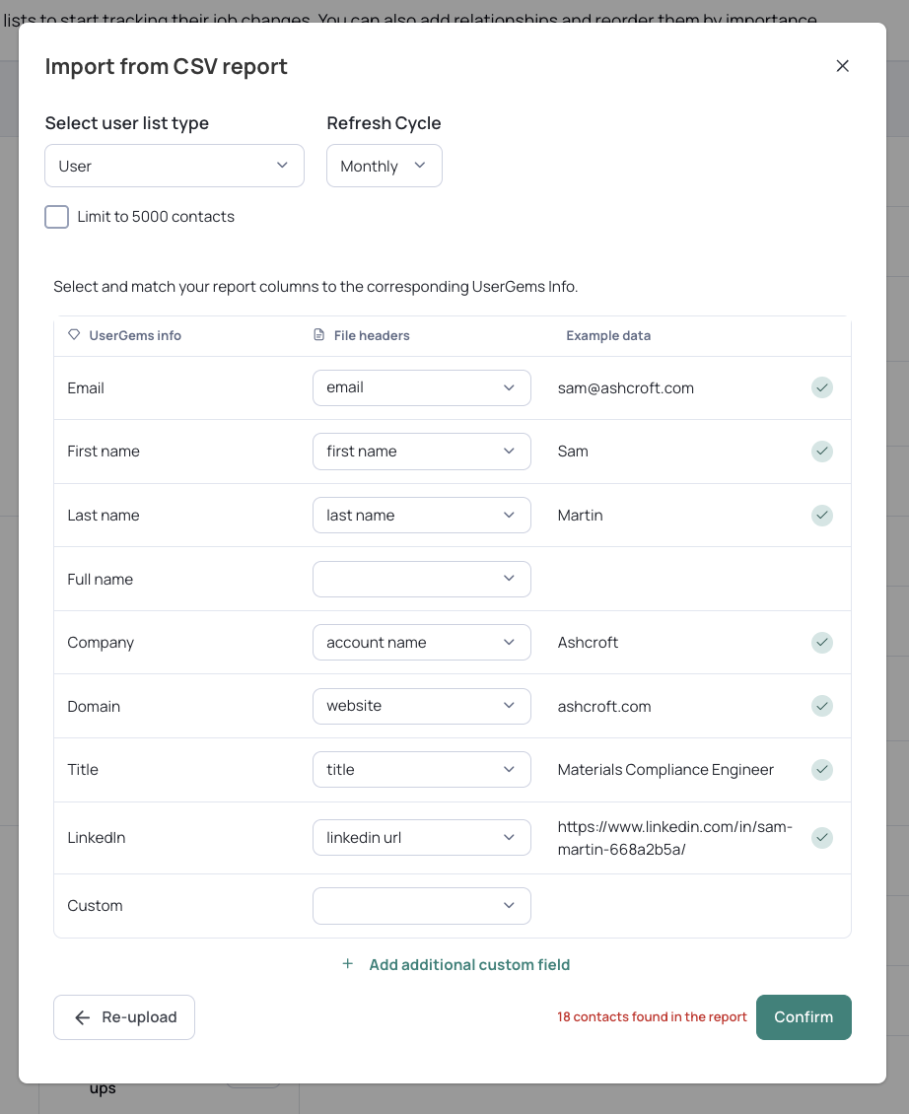The width and height of the screenshot is (909, 1114).
Task: Open the Email file header dropdown
Action: pos(421,387)
